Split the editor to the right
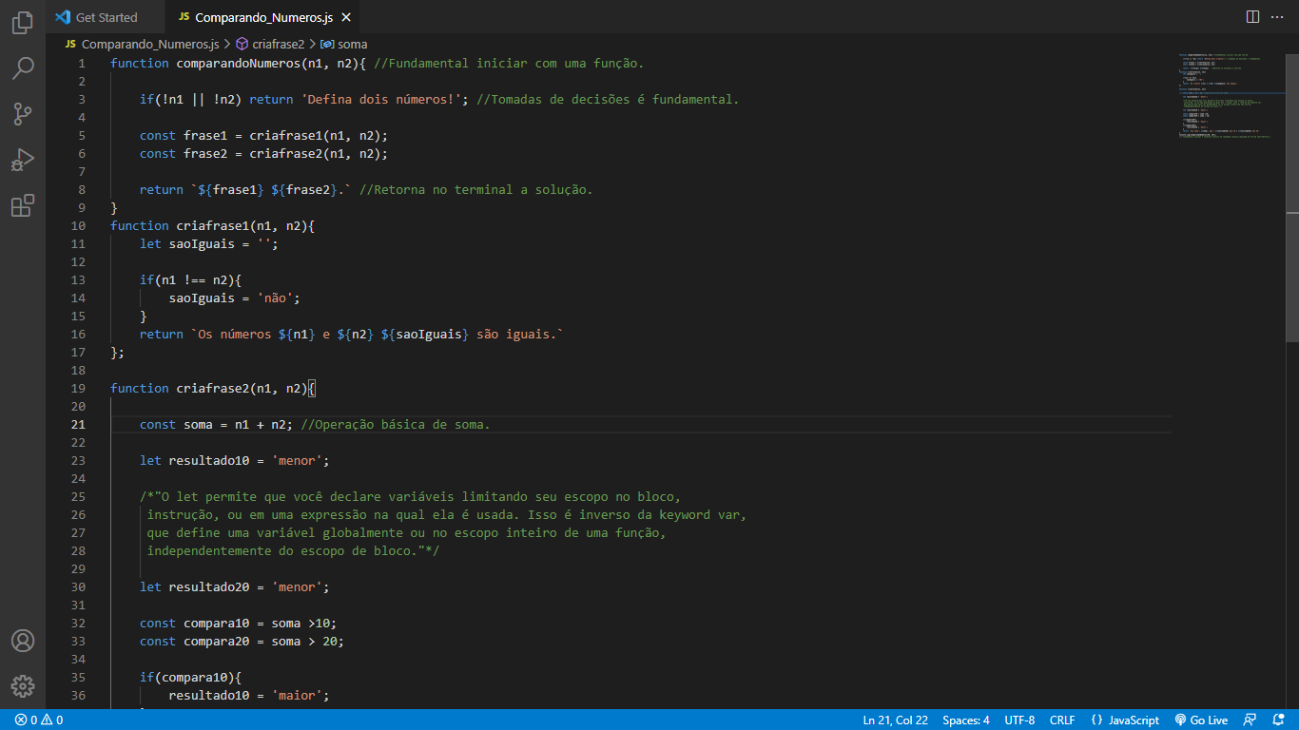The height and width of the screenshot is (730, 1299). [x=1252, y=17]
